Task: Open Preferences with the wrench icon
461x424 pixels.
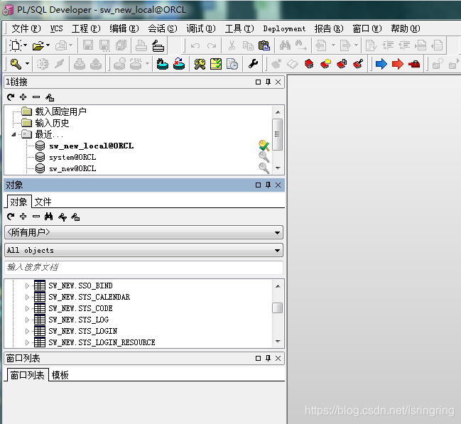Action: pyautogui.click(x=253, y=63)
